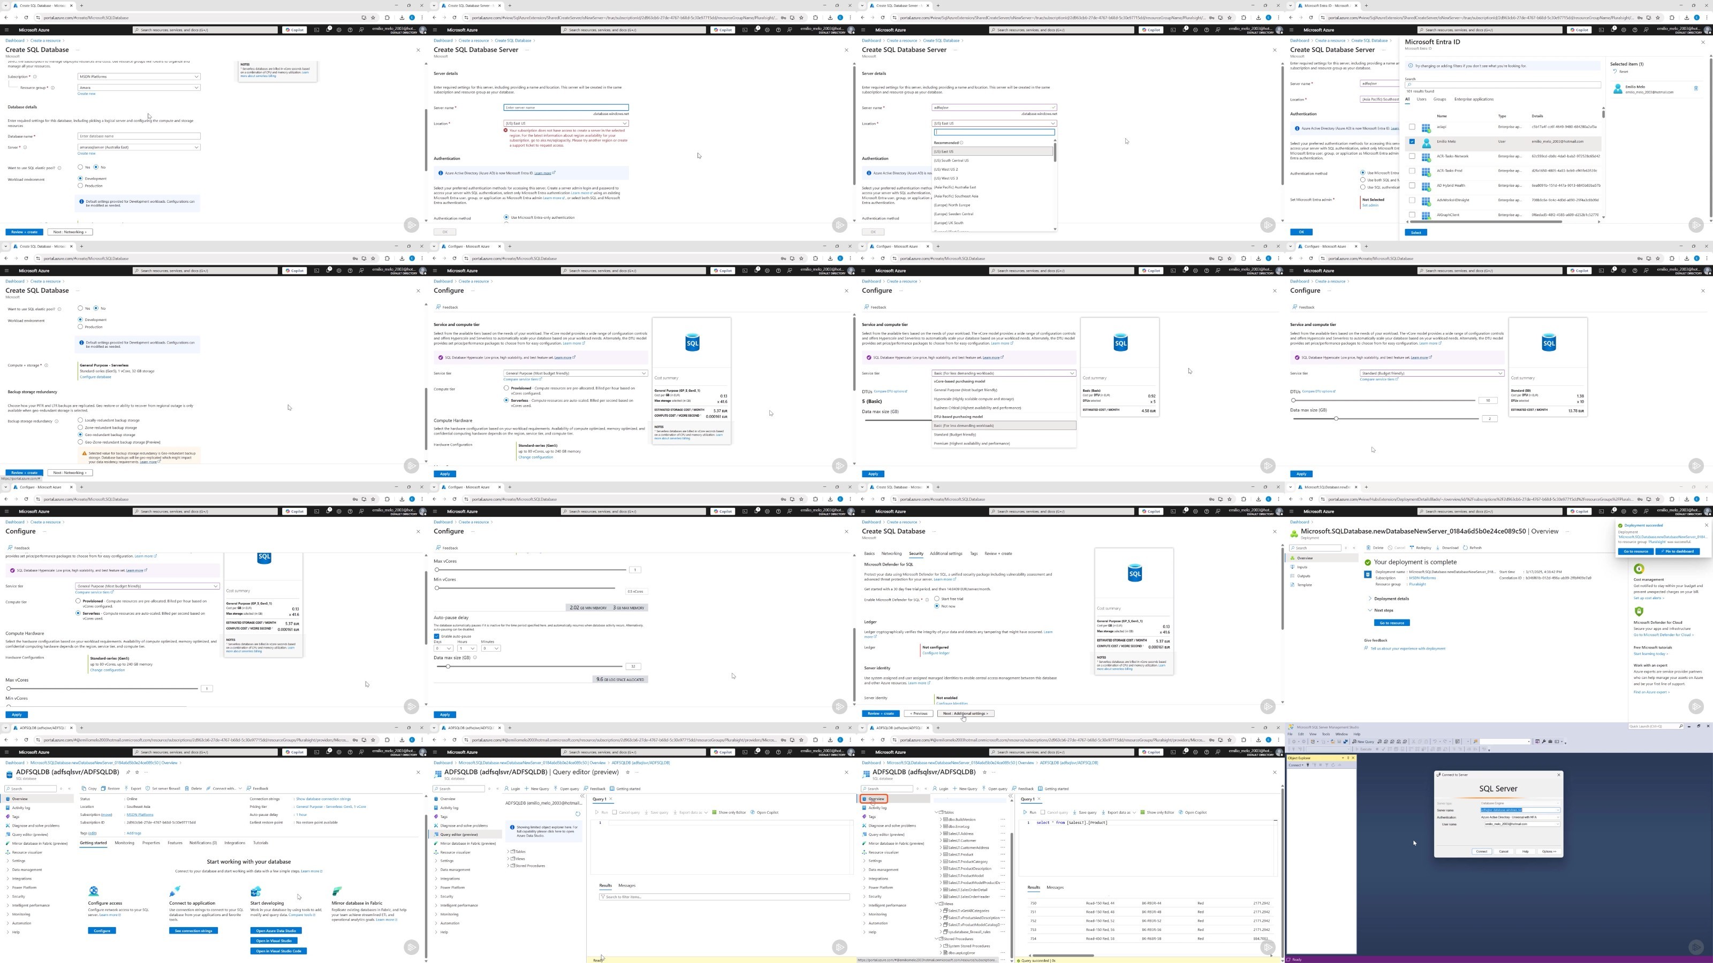The height and width of the screenshot is (963, 1713).
Task: Click AD Hybrid Health application icon
Action: tap(1426, 186)
